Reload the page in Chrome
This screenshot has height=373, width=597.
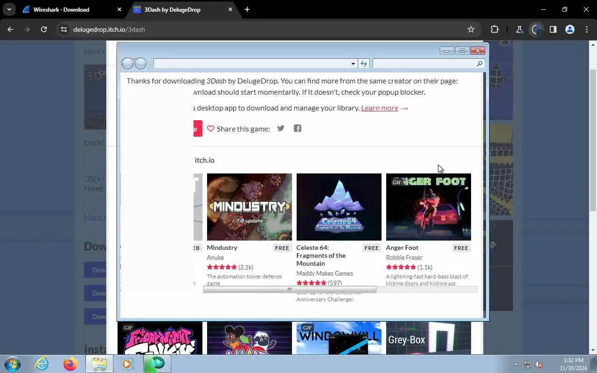click(x=44, y=29)
